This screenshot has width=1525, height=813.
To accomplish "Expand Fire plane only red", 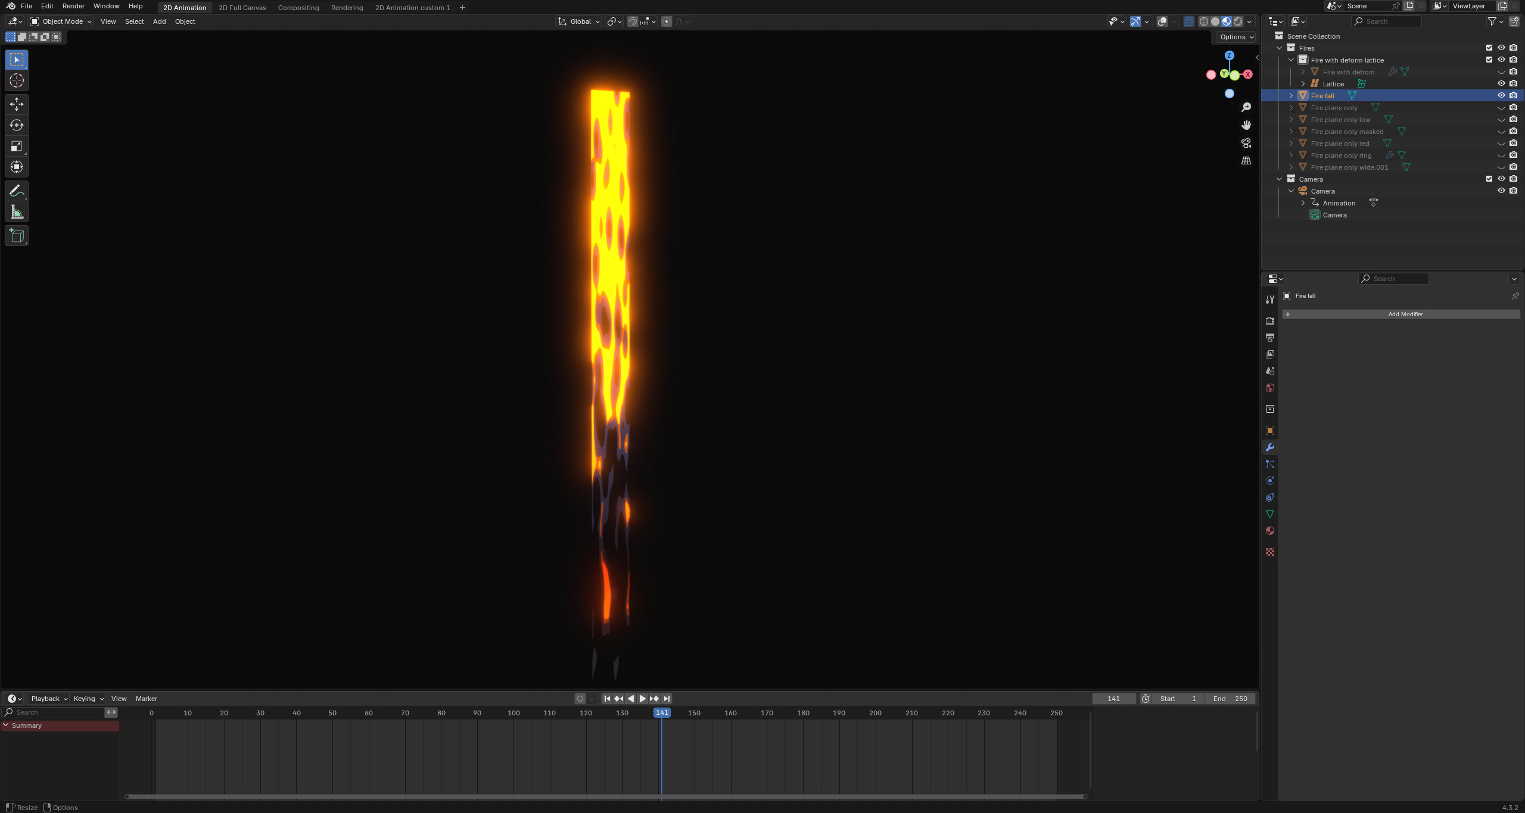I will (x=1291, y=143).
